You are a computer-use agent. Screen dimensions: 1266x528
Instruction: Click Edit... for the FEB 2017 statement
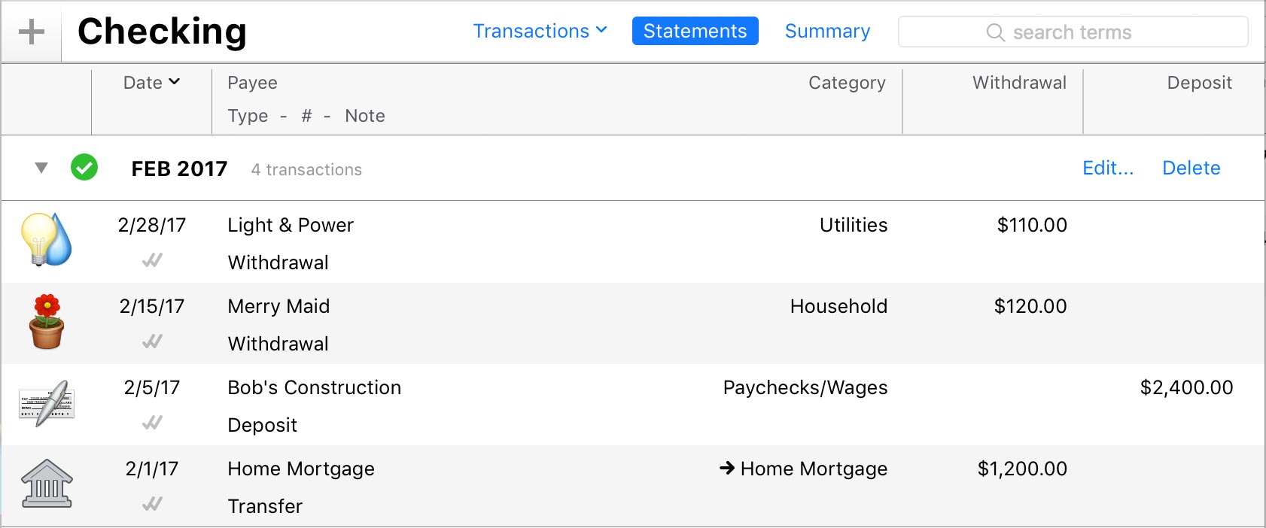coord(1107,168)
